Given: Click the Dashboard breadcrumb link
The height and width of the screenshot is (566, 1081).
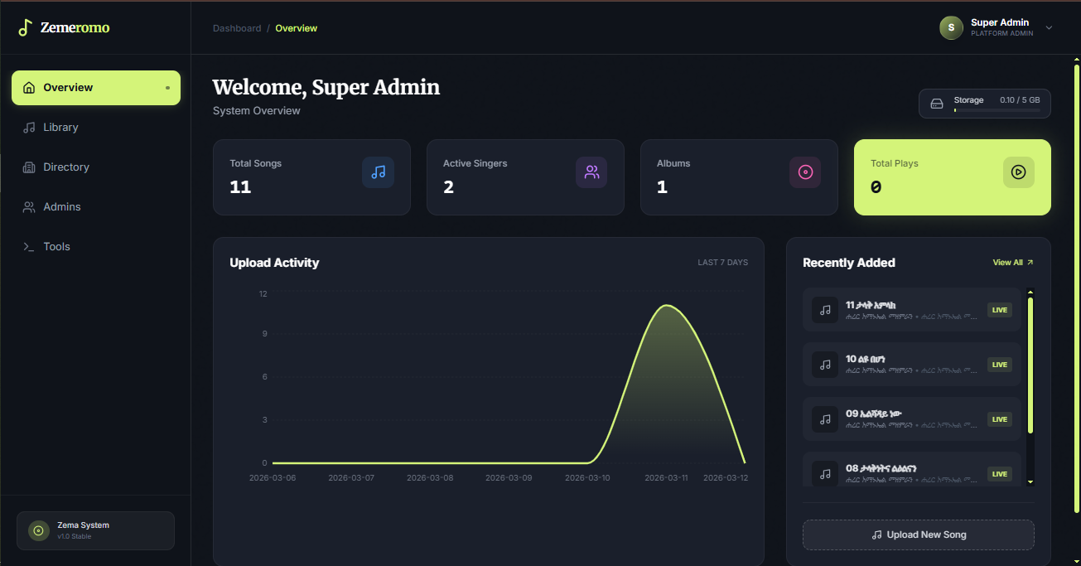Looking at the screenshot, I should [x=237, y=28].
